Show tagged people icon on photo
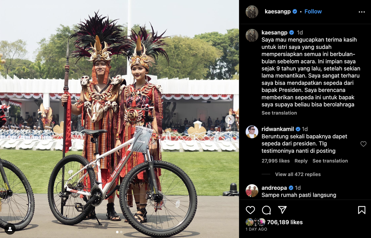The height and width of the screenshot is (238, 371). point(10,229)
